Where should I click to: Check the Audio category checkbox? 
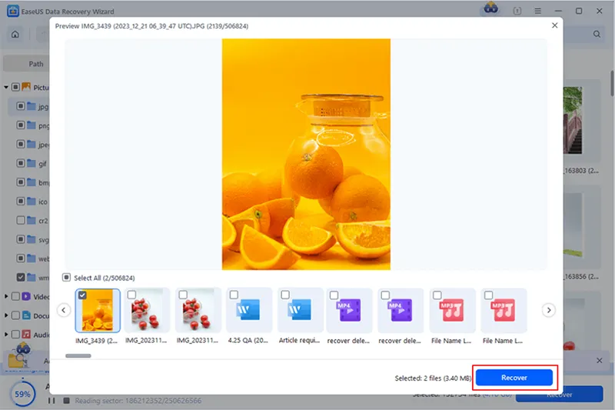pyautogui.click(x=15, y=335)
